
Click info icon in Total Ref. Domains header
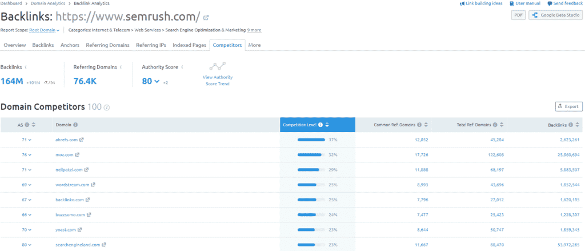[x=495, y=125]
